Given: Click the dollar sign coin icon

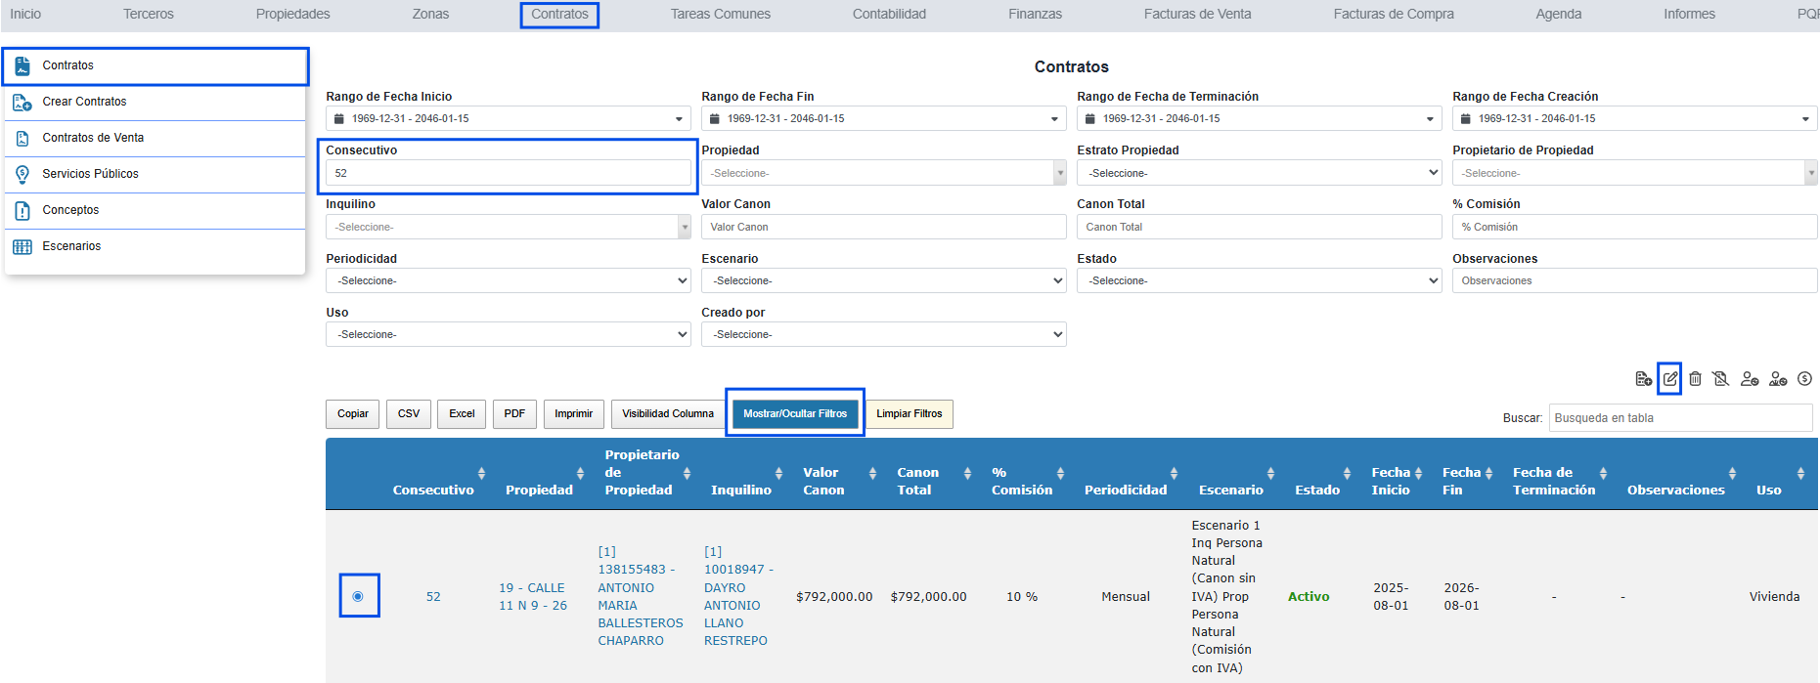Looking at the screenshot, I should coord(1804,379).
